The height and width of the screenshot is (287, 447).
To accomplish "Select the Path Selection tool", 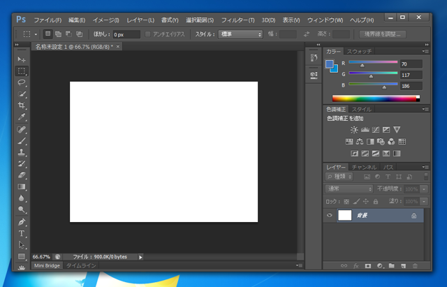I will click(x=22, y=245).
